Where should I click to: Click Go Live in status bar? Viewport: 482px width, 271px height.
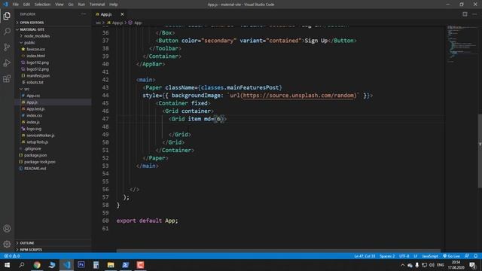[x=451, y=256]
